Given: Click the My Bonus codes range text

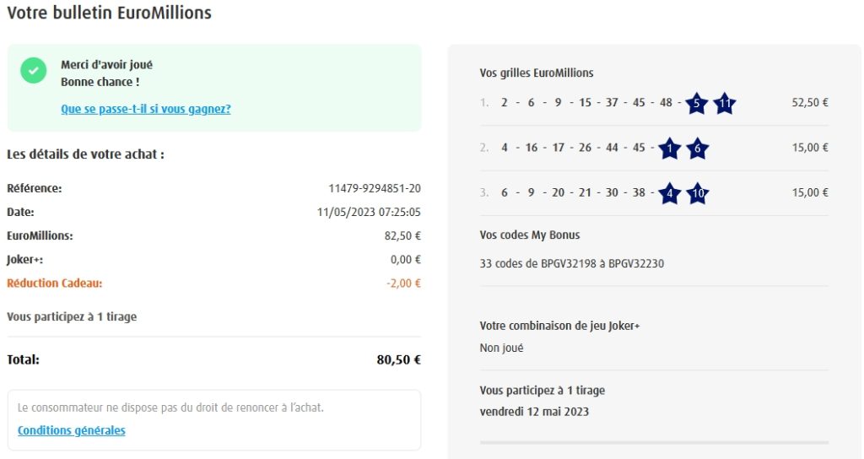Looking at the screenshot, I should pyautogui.click(x=571, y=263).
